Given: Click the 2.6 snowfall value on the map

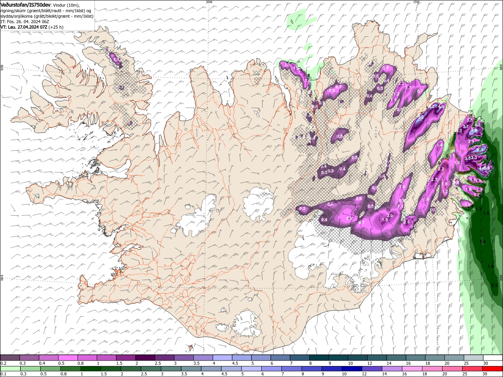Looking at the screenshot, I should (407, 222).
